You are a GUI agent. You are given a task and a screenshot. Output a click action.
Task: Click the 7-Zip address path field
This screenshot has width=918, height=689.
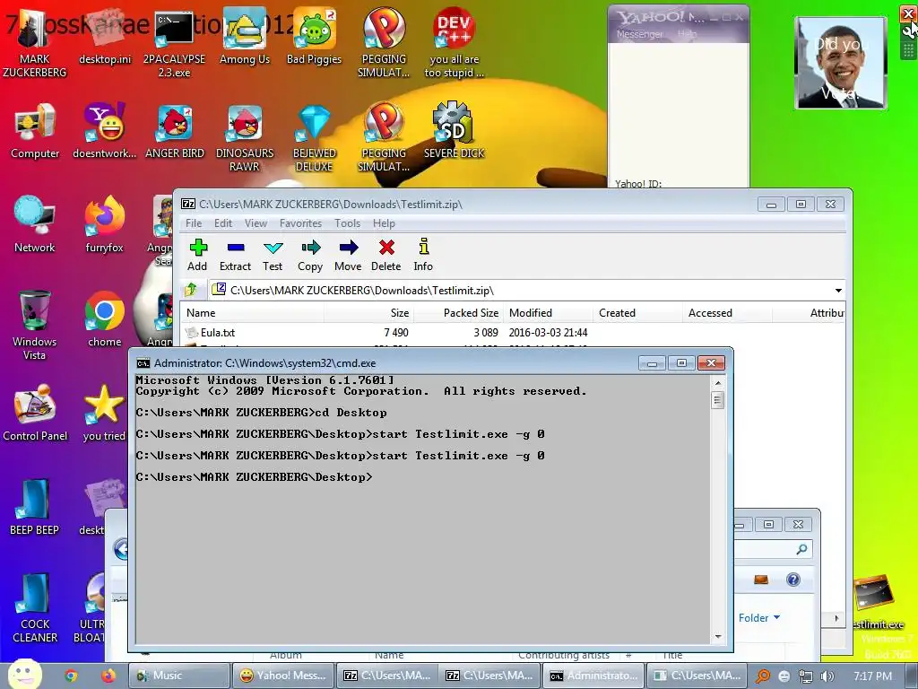[x=520, y=291]
